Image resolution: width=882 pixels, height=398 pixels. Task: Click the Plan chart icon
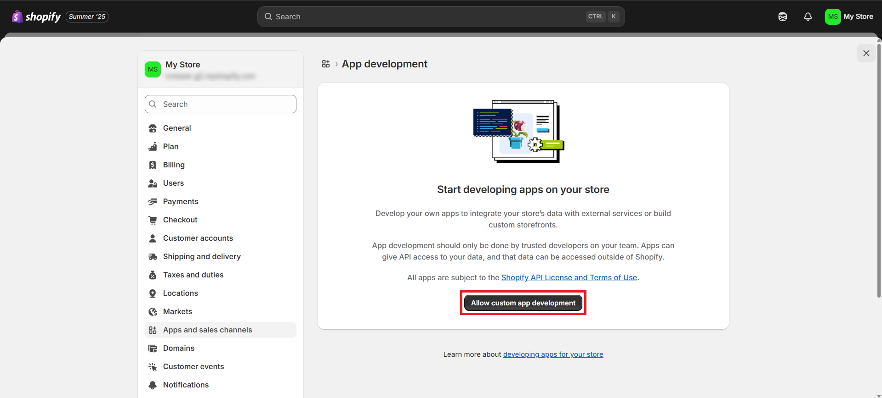click(153, 147)
